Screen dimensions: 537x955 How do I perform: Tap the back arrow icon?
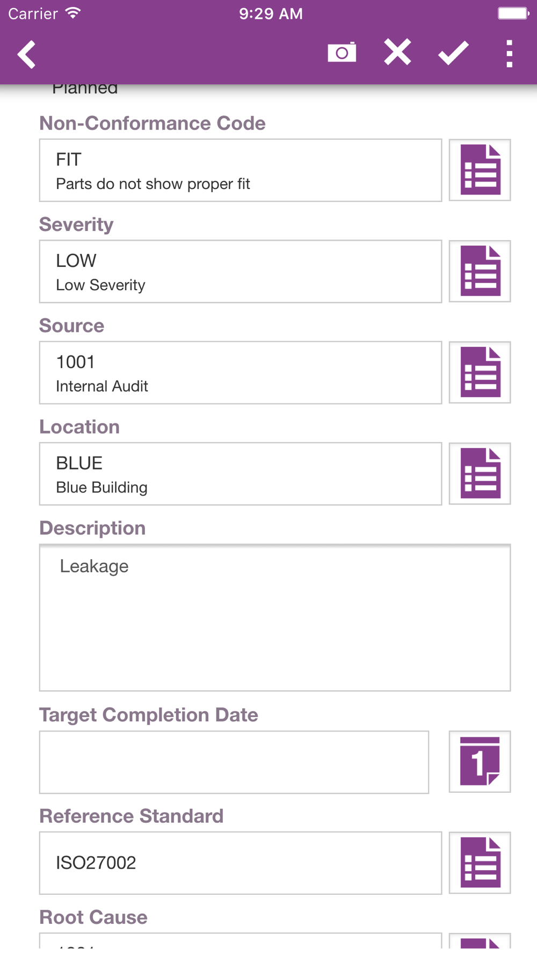27,54
